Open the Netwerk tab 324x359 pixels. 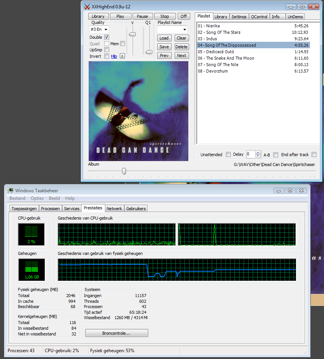click(114, 209)
